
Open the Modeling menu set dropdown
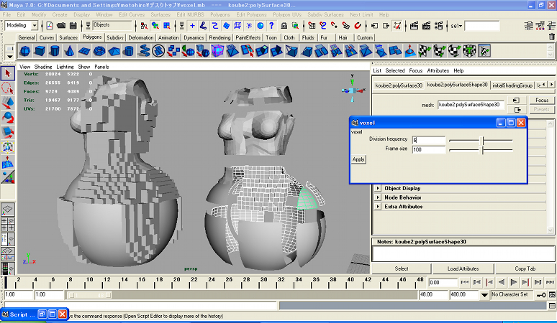(x=35, y=26)
